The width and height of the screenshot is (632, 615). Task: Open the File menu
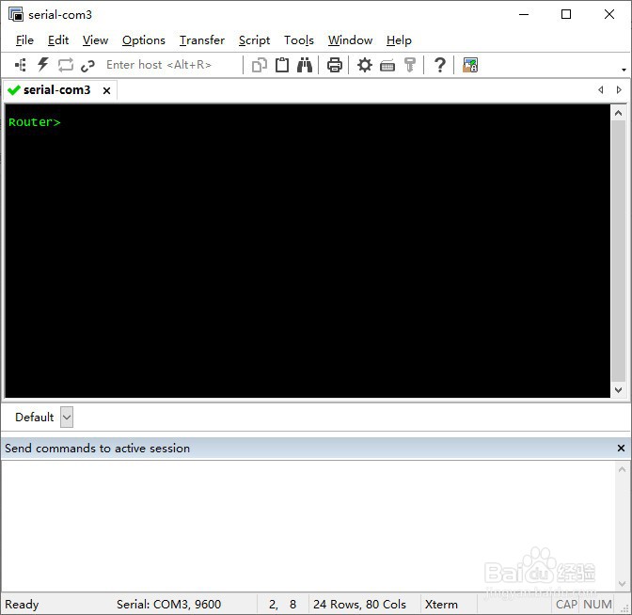point(24,40)
